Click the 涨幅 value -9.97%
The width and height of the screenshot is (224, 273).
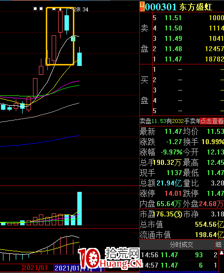pos(171,152)
